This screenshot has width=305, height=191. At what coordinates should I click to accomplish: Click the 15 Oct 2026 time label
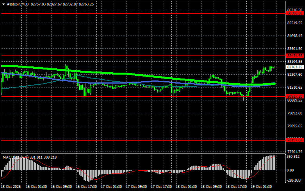tap(11, 187)
